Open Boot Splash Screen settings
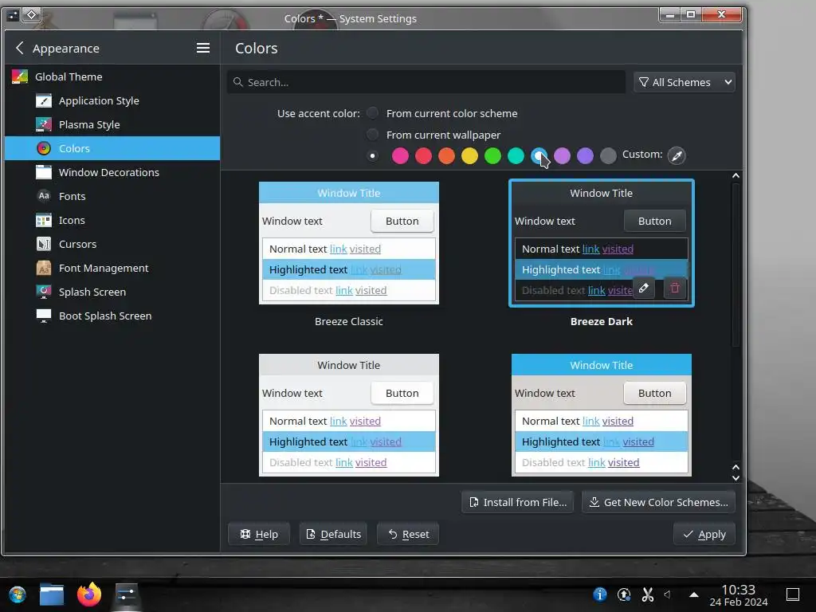Screen dimensions: 816x612 pos(112,316)
